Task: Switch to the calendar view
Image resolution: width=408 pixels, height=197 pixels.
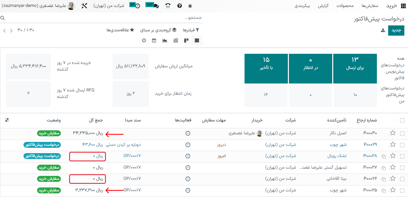Action: [154, 40]
